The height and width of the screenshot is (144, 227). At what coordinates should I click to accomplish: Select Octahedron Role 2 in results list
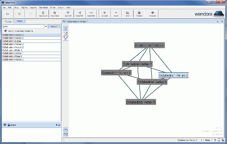(12, 56)
